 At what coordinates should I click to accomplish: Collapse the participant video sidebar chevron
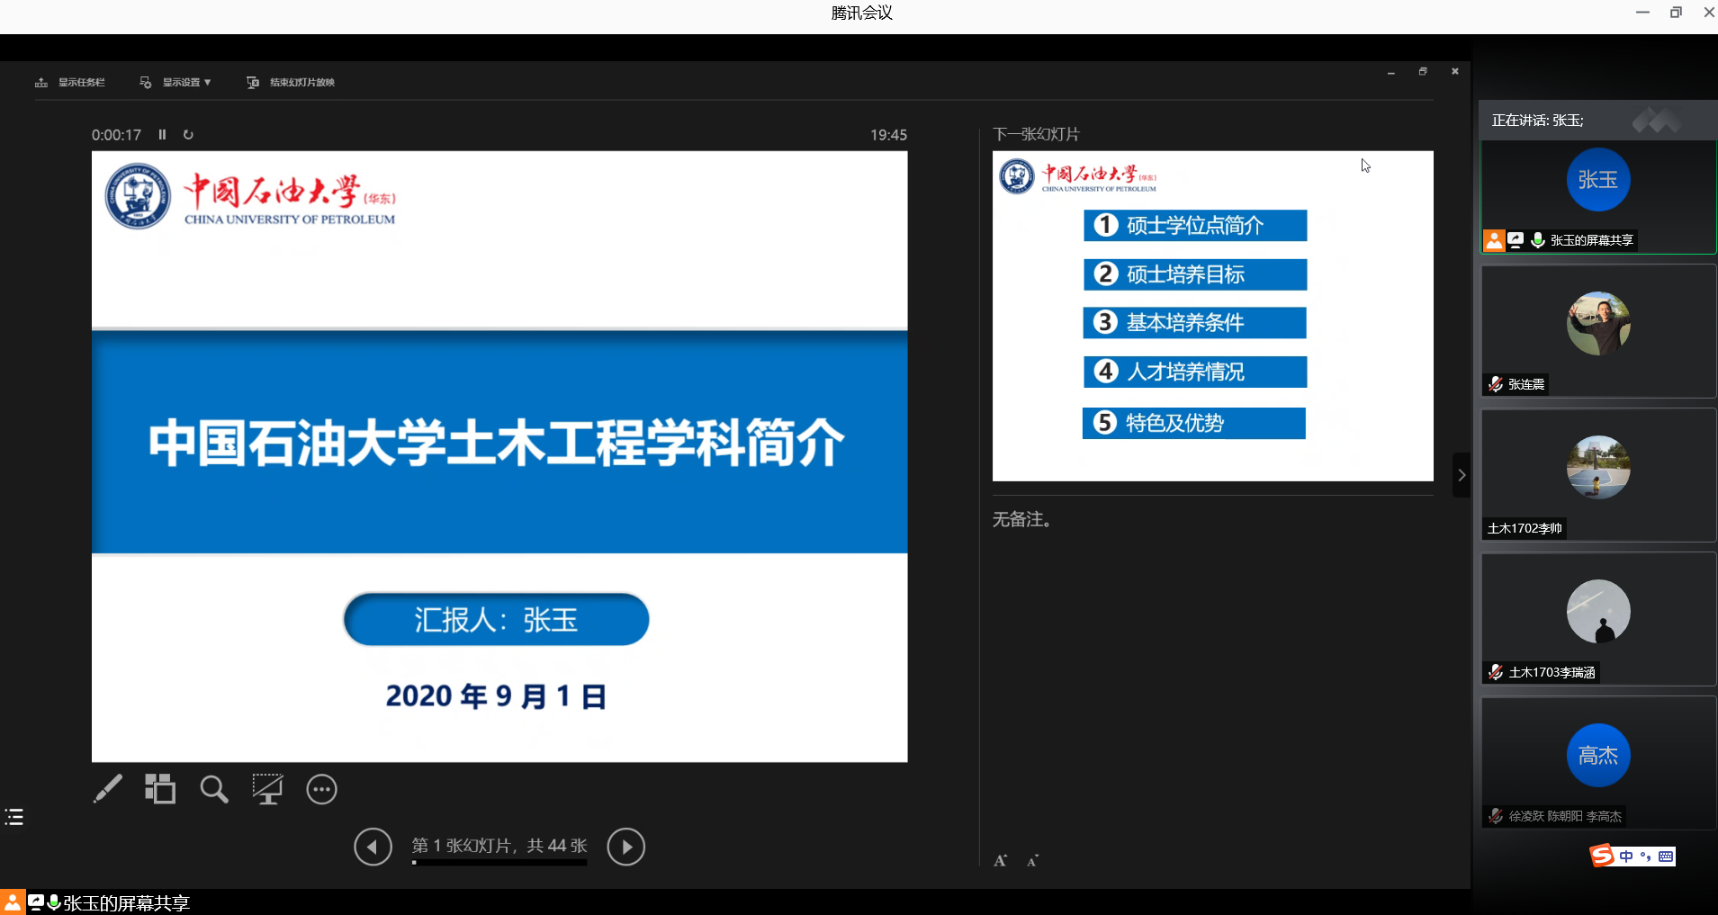(x=1462, y=475)
